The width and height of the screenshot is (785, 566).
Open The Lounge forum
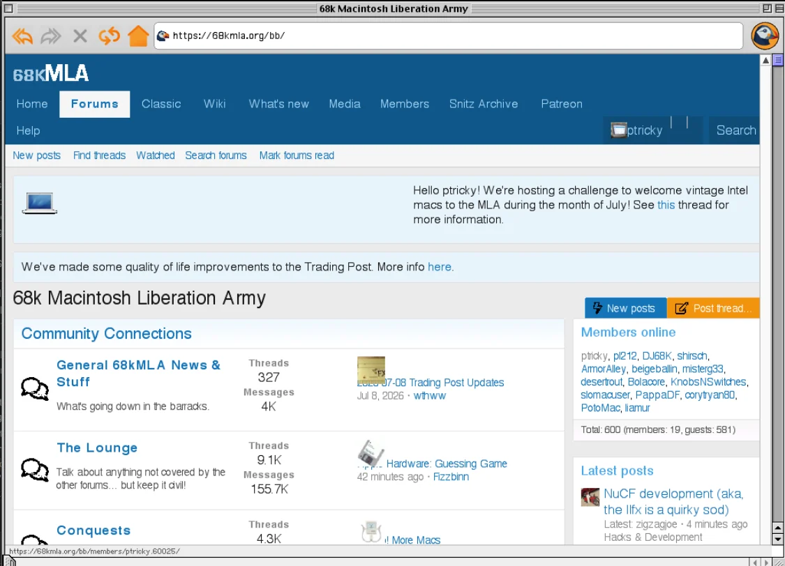97,448
